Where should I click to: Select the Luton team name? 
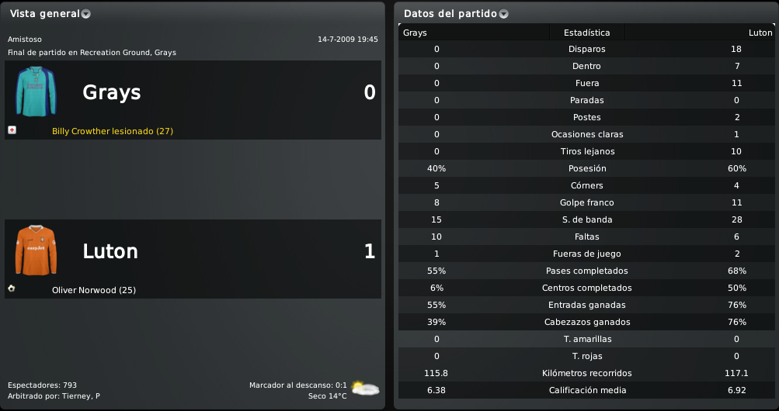pos(110,250)
